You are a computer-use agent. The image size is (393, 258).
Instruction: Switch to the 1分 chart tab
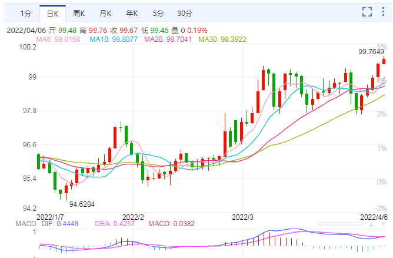coord(26,14)
